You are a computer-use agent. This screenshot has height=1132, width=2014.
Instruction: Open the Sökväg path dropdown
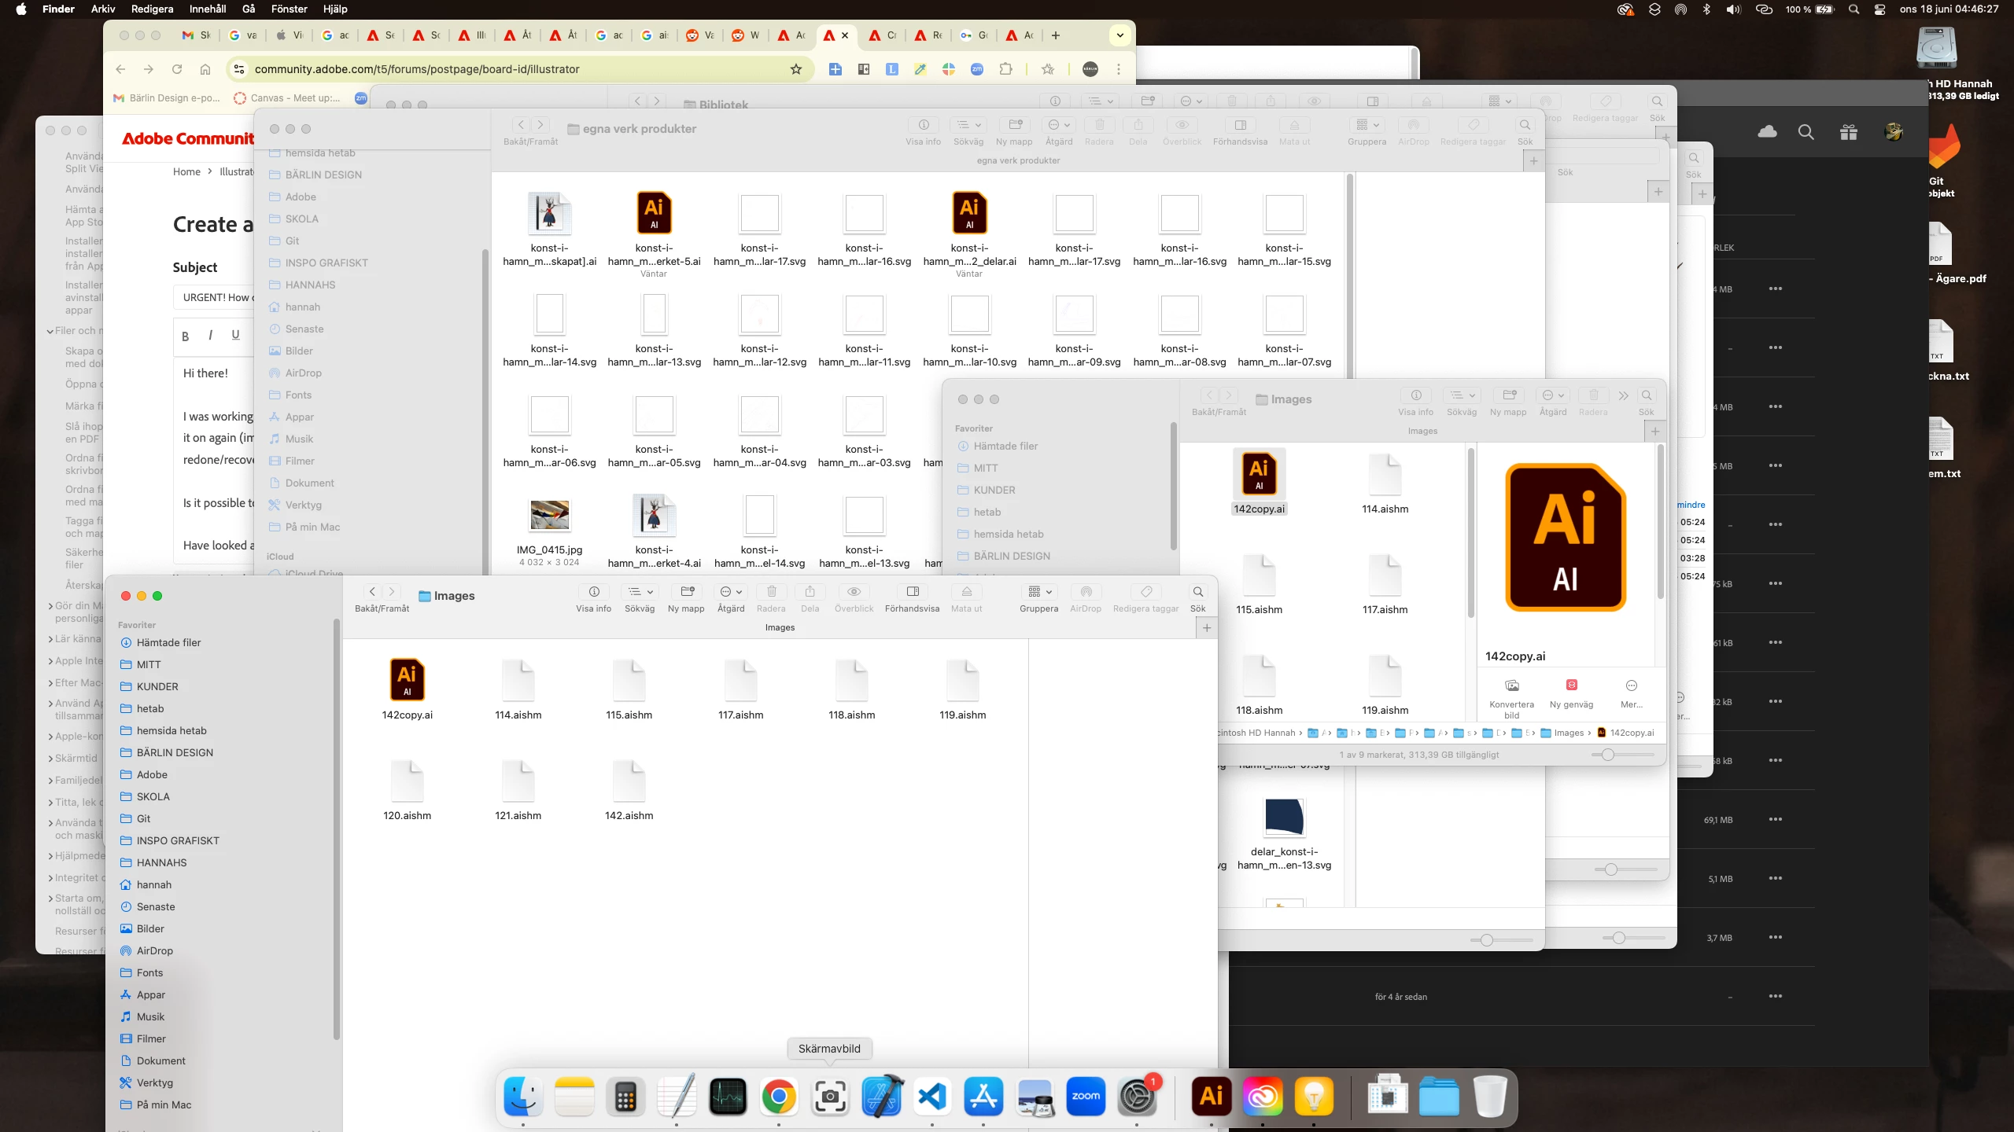point(639,592)
